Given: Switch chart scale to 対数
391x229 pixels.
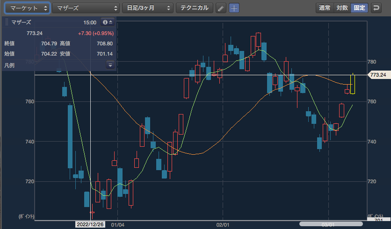Looking at the screenshot, I should point(342,8).
